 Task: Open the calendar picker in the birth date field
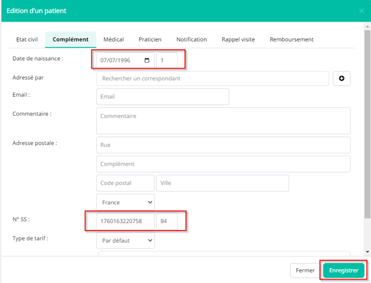[x=147, y=60]
